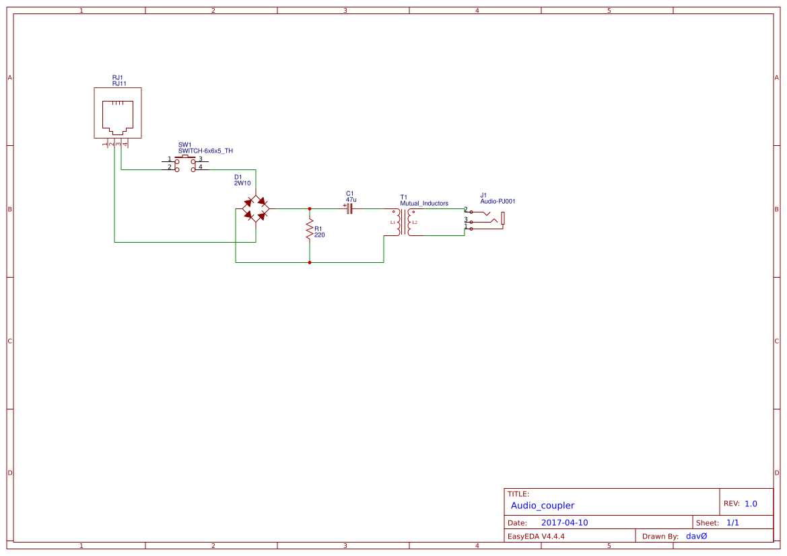The width and height of the screenshot is (787, 556).
Task: Toggle the pushbutton switch SW1
Action: [184, 157]
